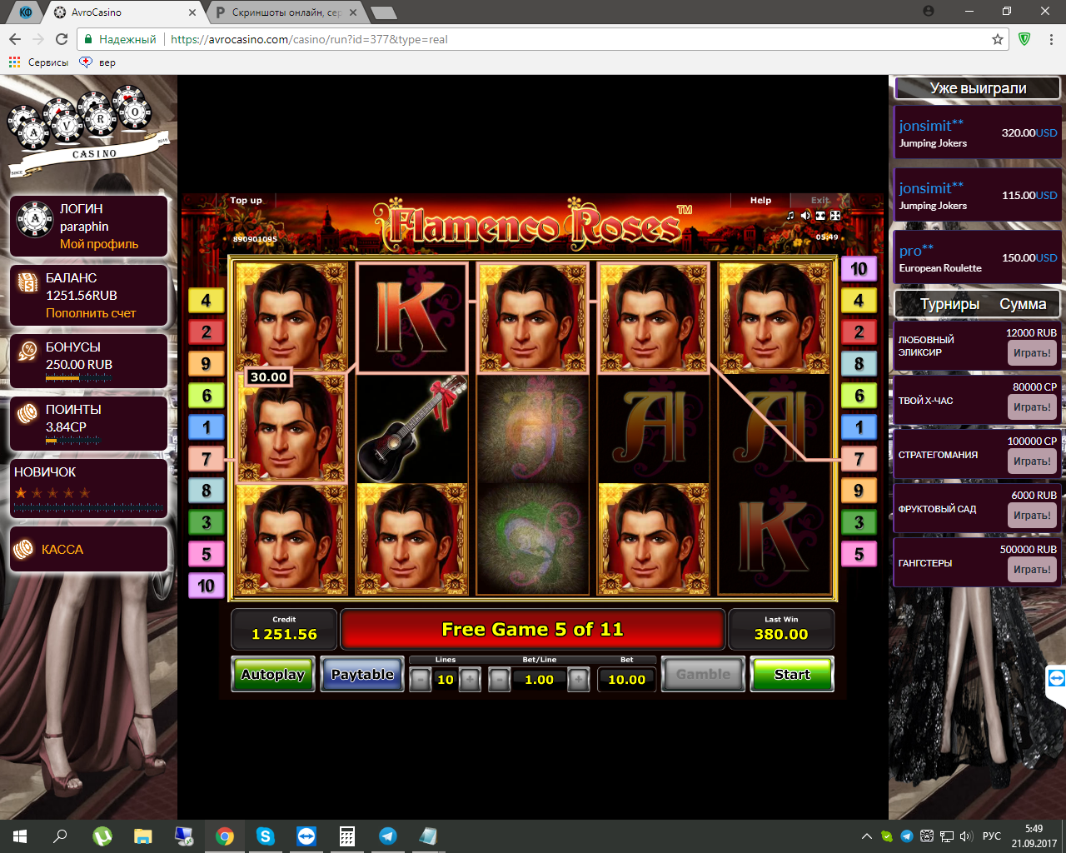Open Windows search magnifier
1066x853 pixels.
[60, 836]
